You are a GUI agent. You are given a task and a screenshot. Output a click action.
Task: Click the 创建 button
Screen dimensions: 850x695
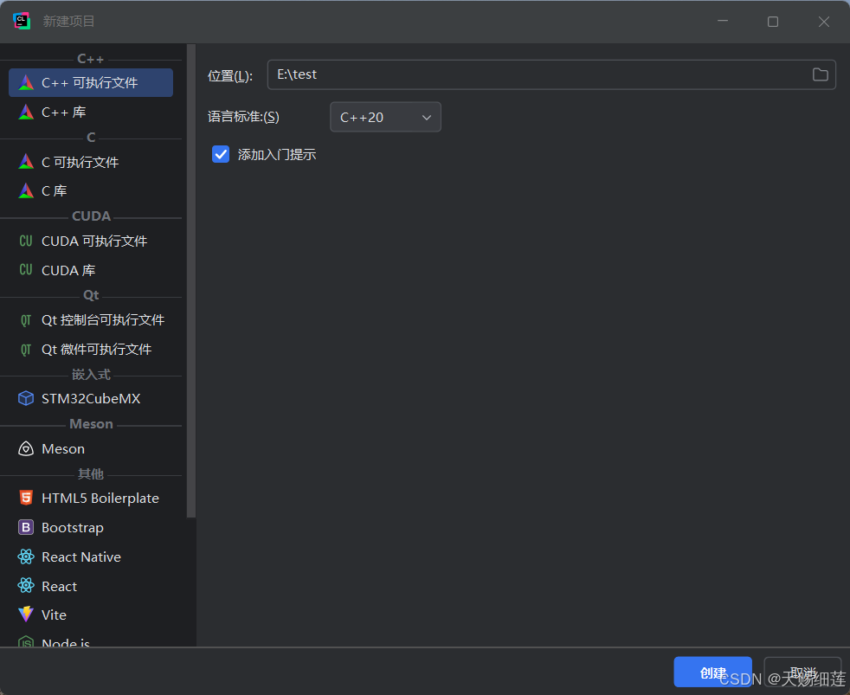(x=713, y=672)
